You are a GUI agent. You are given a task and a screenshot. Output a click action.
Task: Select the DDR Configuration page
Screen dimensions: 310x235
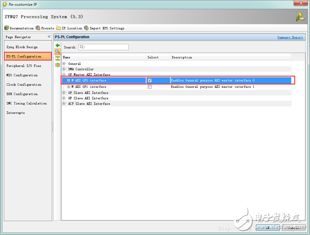click(x=22, y=94)
